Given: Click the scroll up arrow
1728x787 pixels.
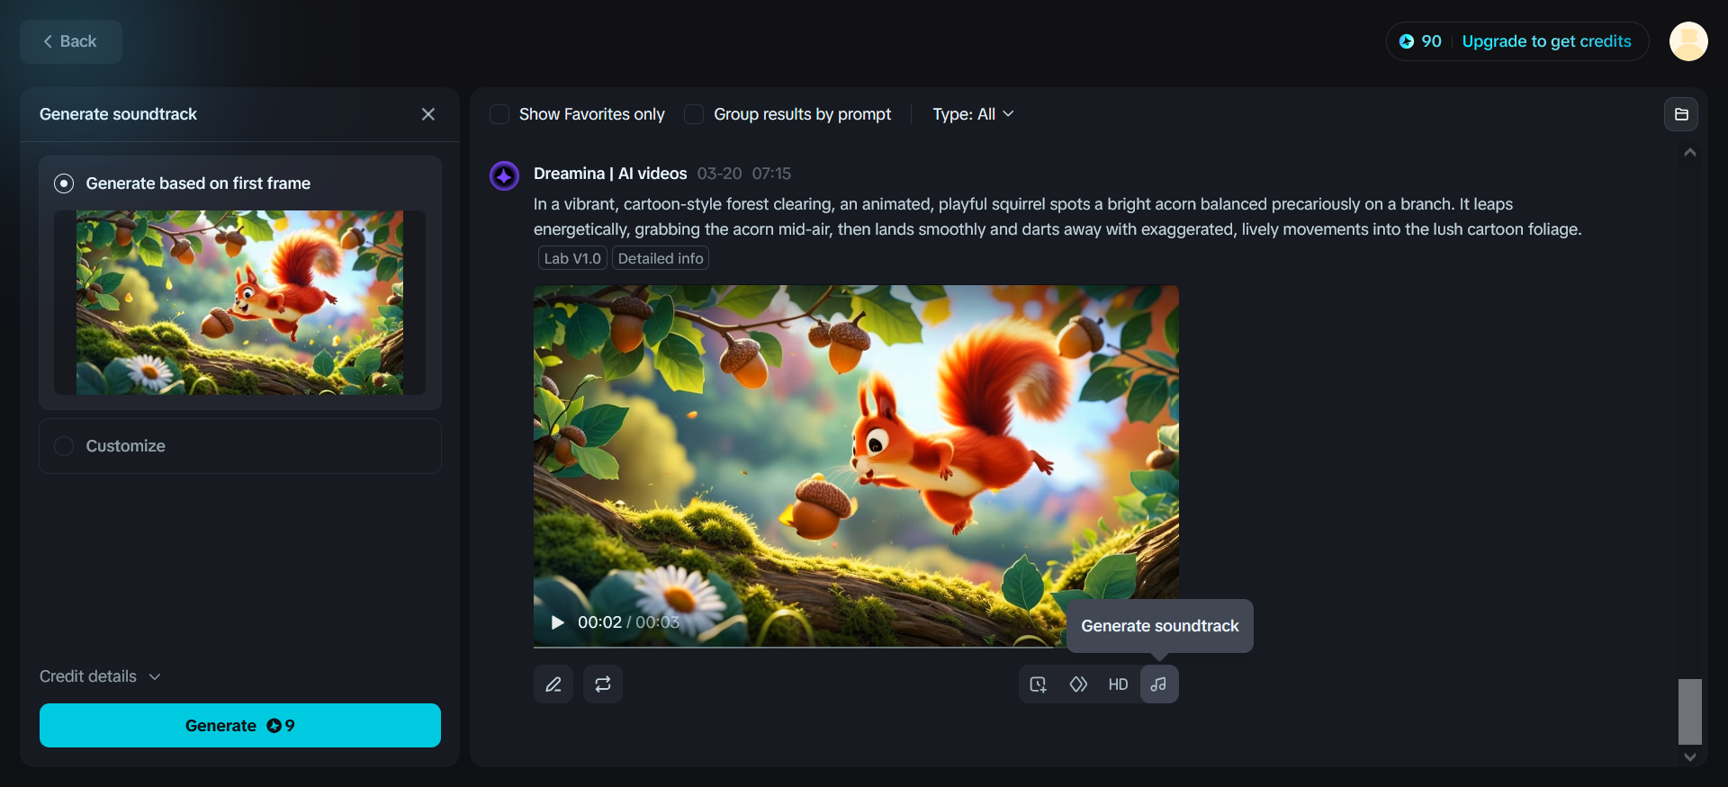Looking at the screenshot, I should [x=1690, y=153].
